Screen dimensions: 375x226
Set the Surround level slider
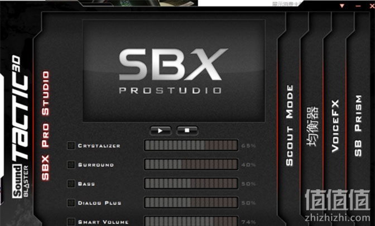(191, 165)
